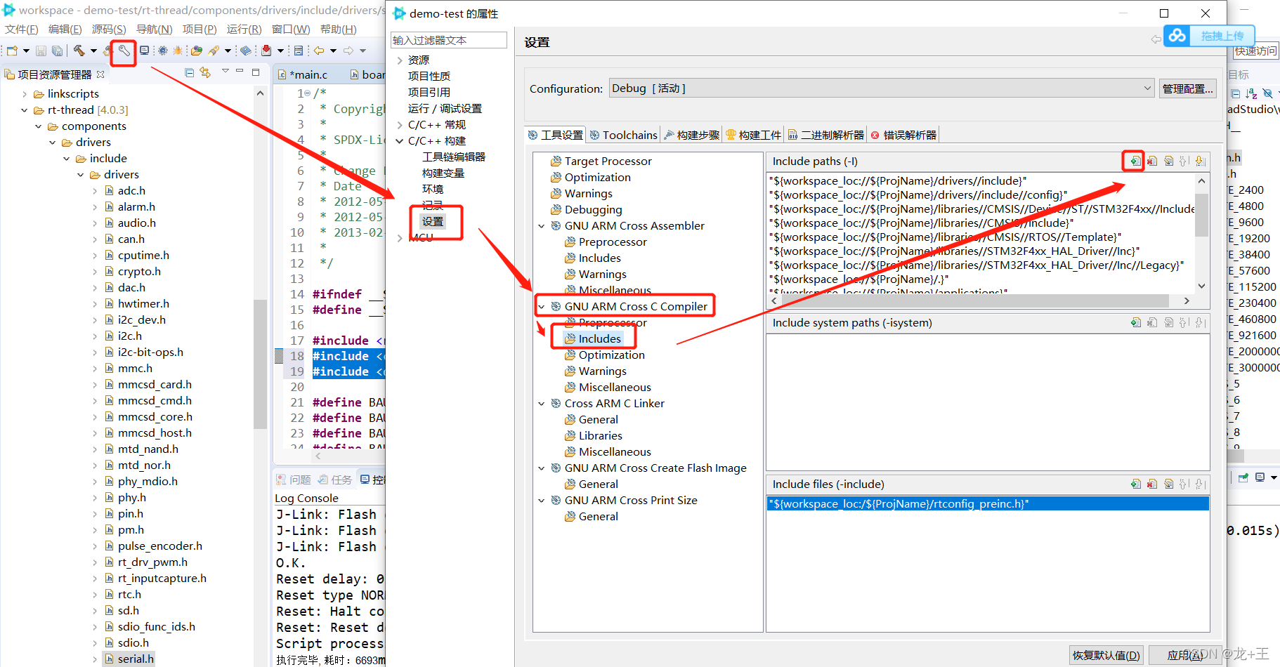
Task: Collapse GNU ARM Cross Print Size node
Action: [542, 501]
